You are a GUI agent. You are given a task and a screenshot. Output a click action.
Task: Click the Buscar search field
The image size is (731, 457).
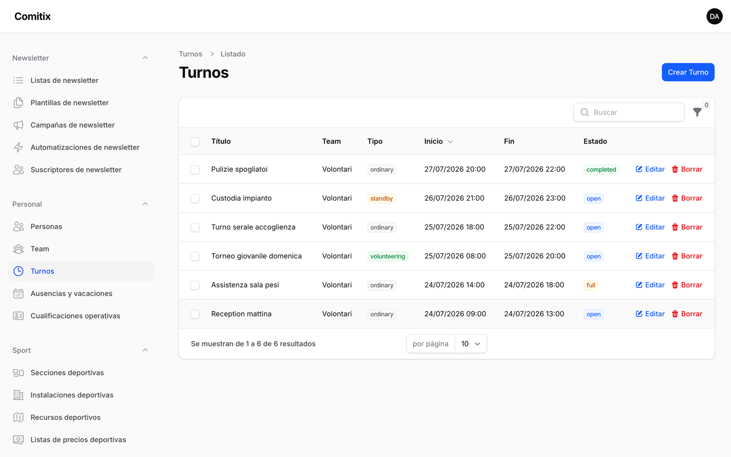pos(629,112)
